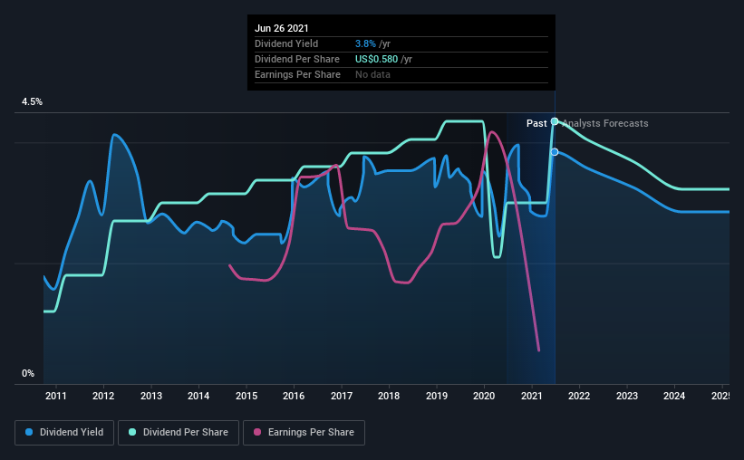Toggle the Dividend Per Share legend button
Viewport: 744px width, 460px height.
pyautogui.click(x=179, y=433)
